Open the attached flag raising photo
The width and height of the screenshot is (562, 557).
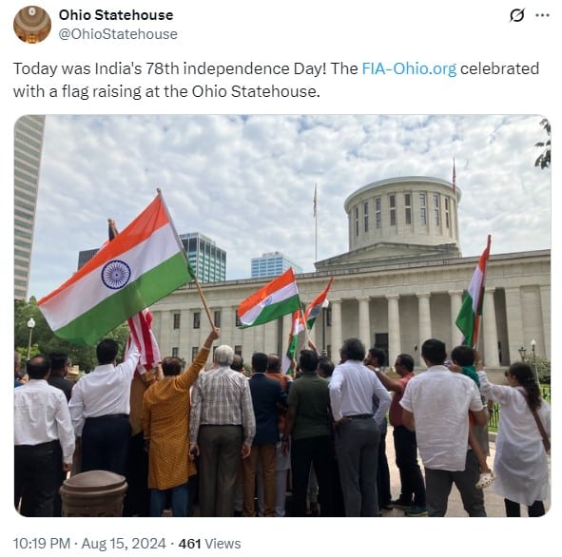tap(282, 316)
